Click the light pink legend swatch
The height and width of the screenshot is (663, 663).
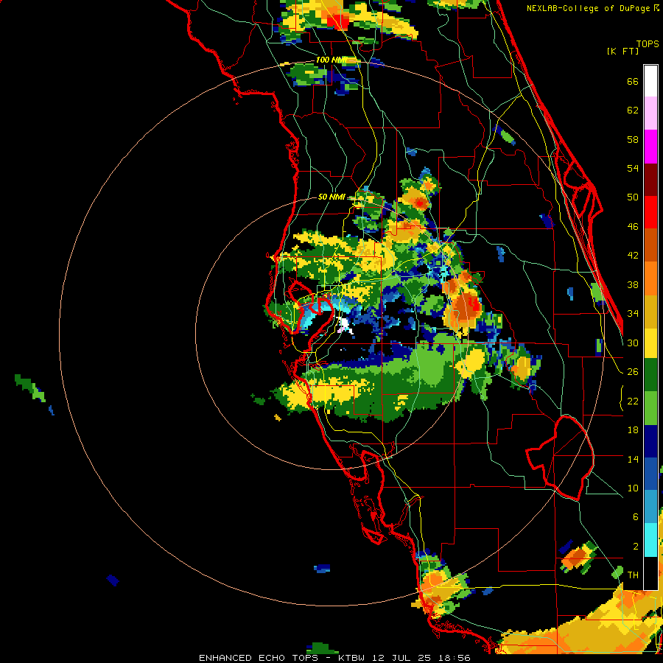tap(650, 113)
